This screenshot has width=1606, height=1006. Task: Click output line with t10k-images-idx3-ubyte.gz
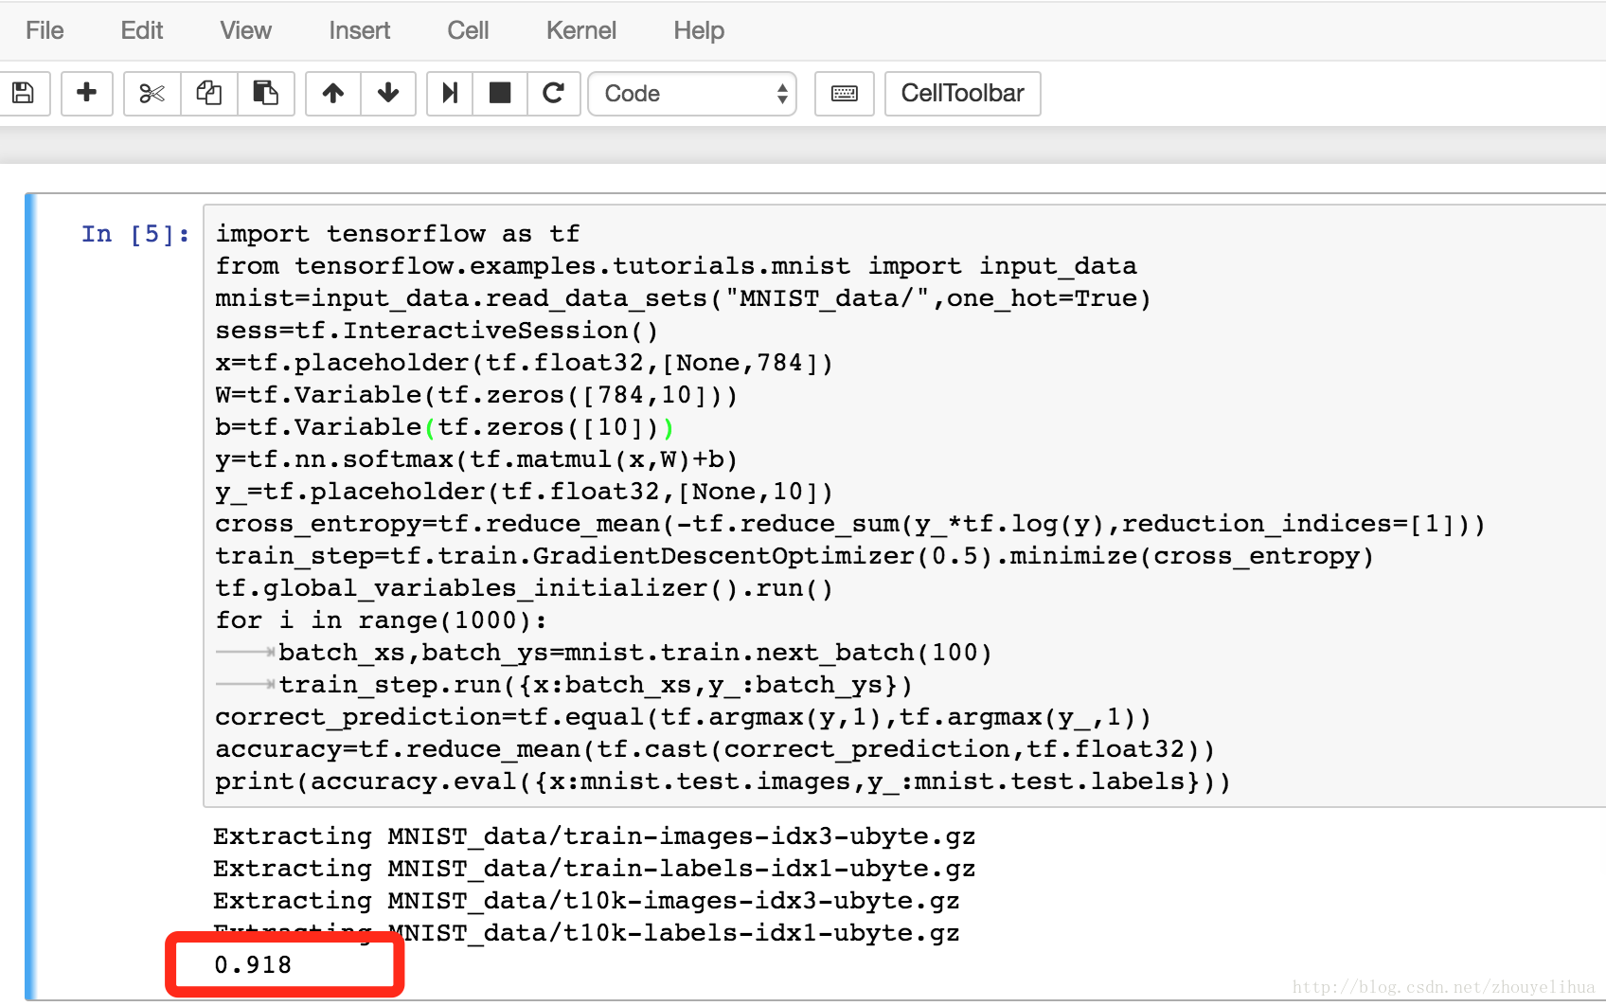[586, 901]
